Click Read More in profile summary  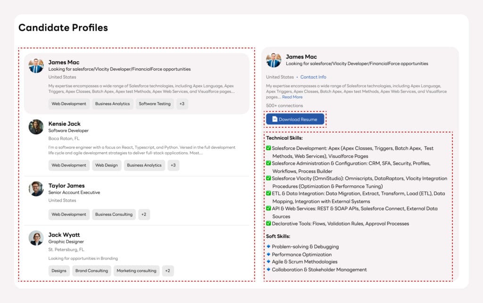(292, 97)
